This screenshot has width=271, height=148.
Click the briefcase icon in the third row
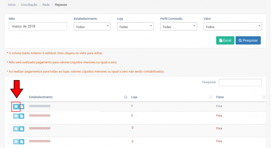click(16, 129)
